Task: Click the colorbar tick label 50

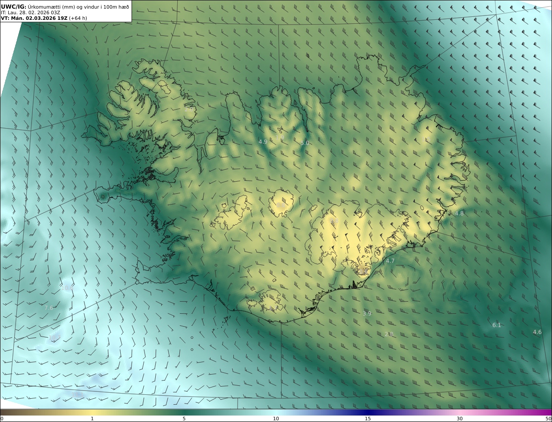Action: (x=548, y=419)
